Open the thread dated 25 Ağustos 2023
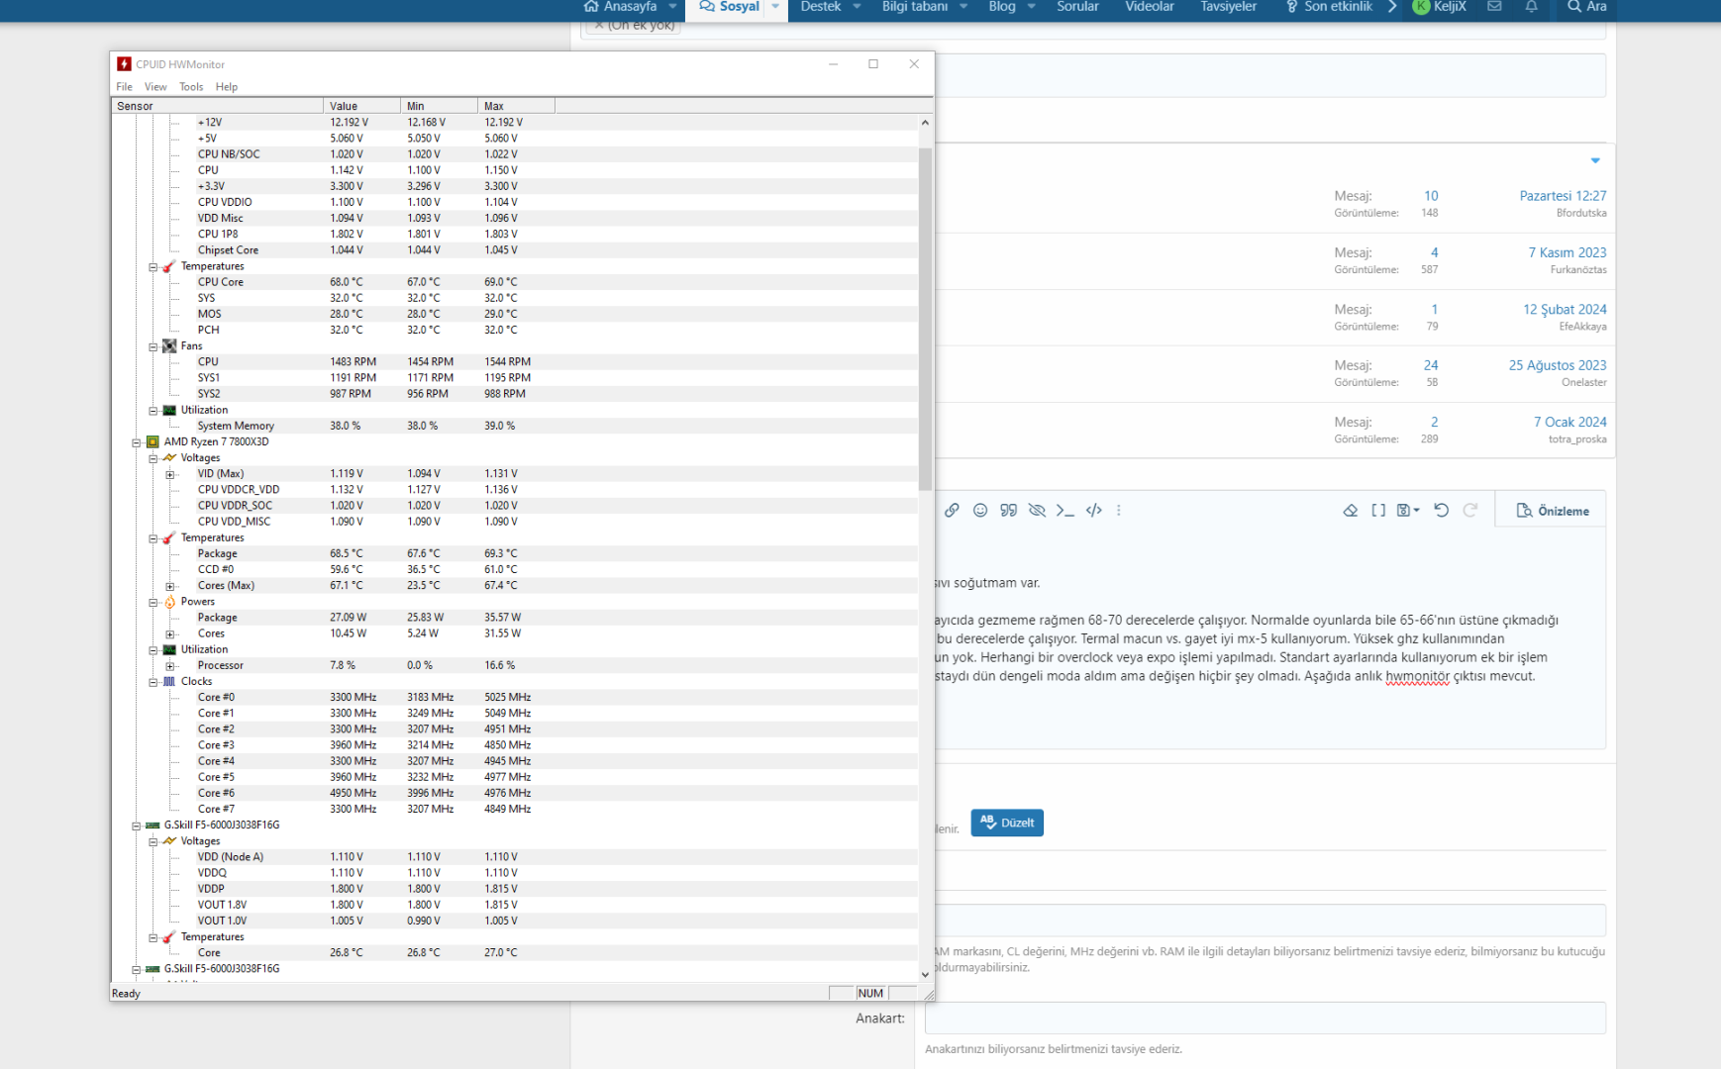Screen dimensions: 1721x1069 [x=1558, y=365]
